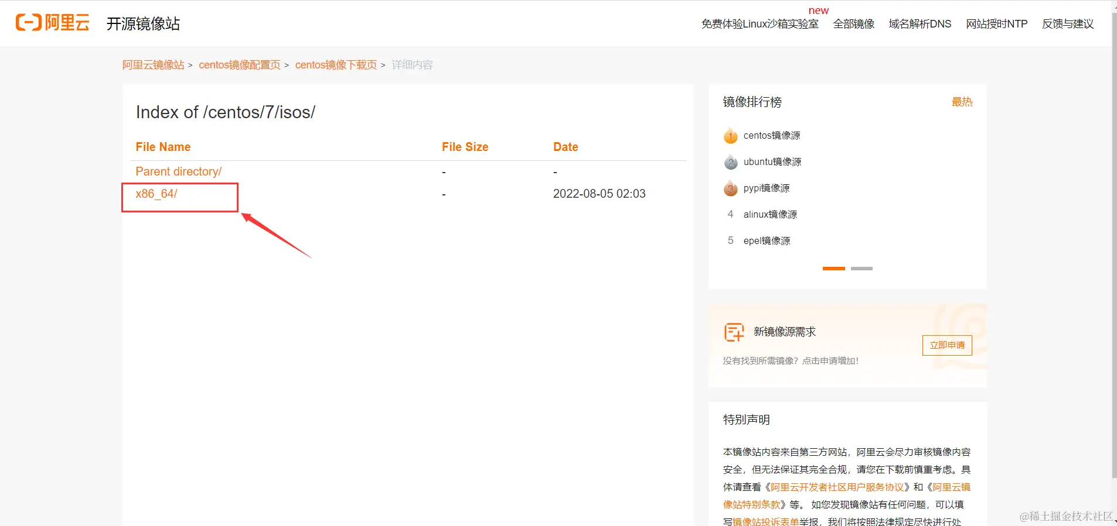The image size is (1117, 526).
Task: Go to centos镜像配置页 breadcrumb
Action: click(239, 65)
